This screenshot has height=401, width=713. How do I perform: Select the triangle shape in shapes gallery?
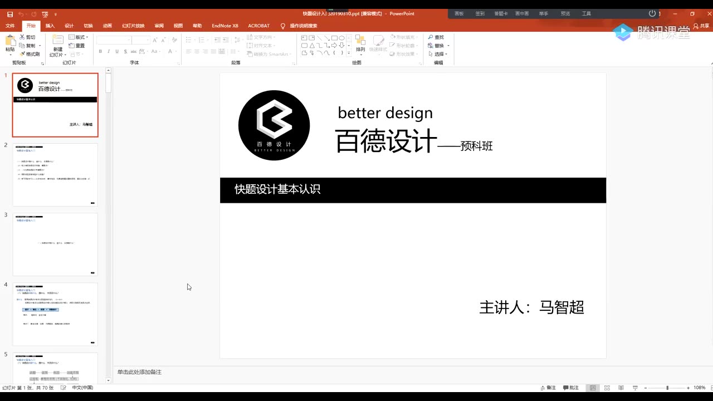312,46
